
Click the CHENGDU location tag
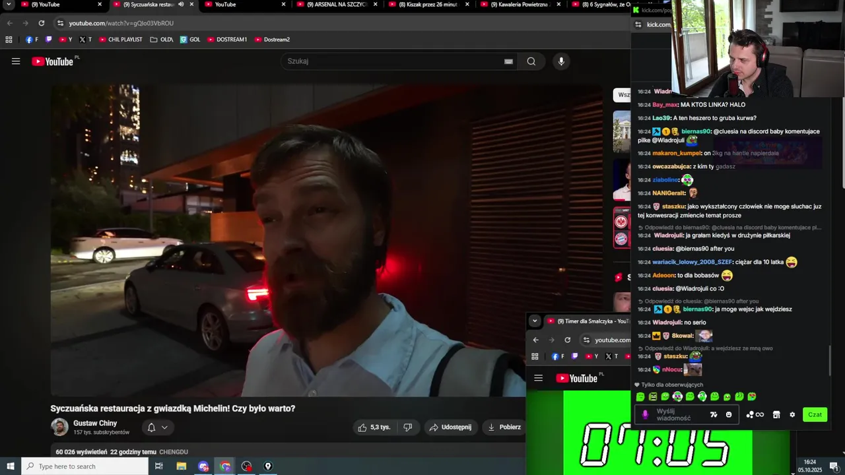tap(174, 452)
